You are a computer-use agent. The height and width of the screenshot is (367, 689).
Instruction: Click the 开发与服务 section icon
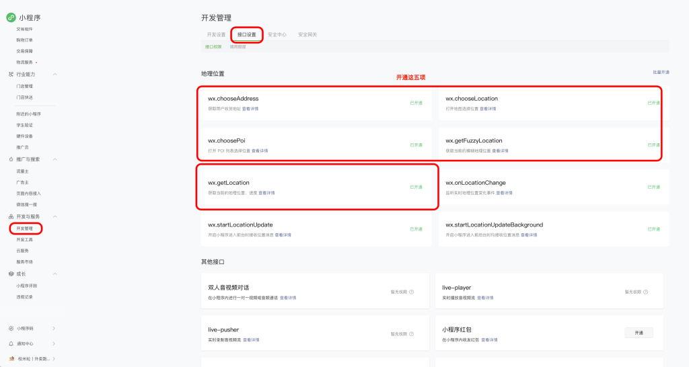[x=11, y=216]
